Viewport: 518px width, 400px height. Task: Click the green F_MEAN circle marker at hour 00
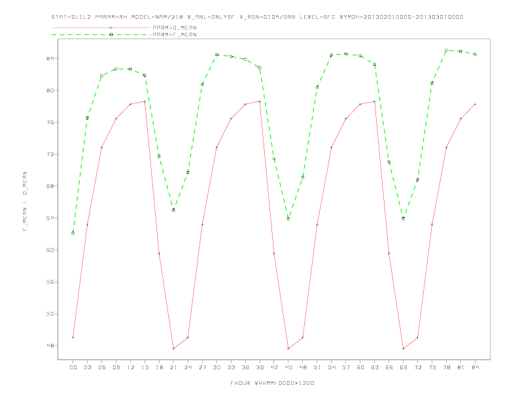tap(73, 233)
